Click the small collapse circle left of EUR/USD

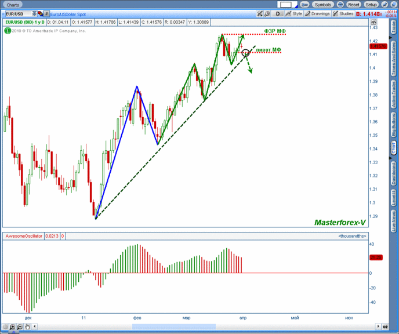(3, 14)
